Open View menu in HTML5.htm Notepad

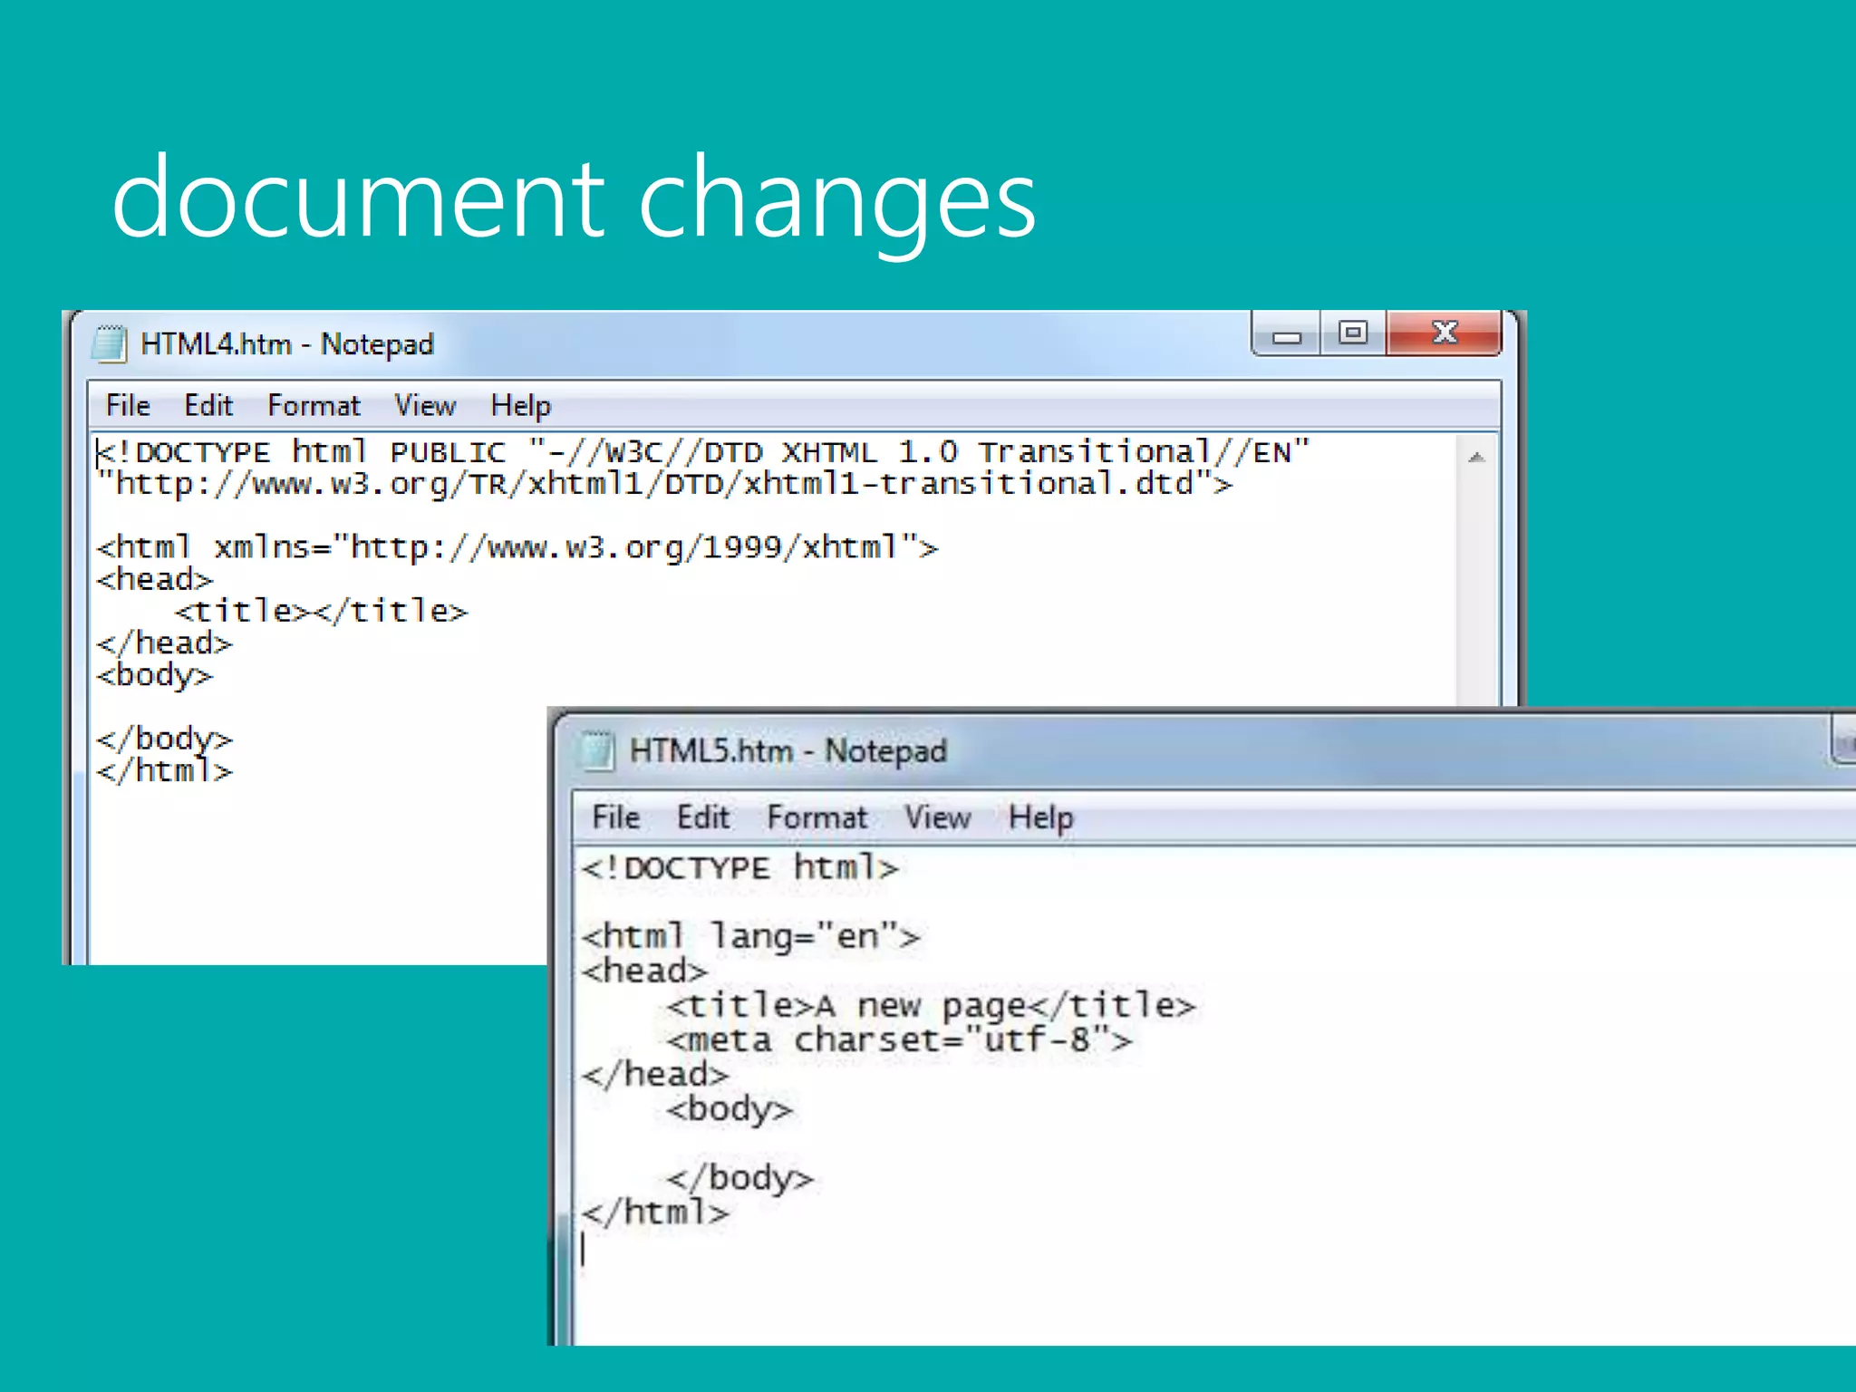937,817
